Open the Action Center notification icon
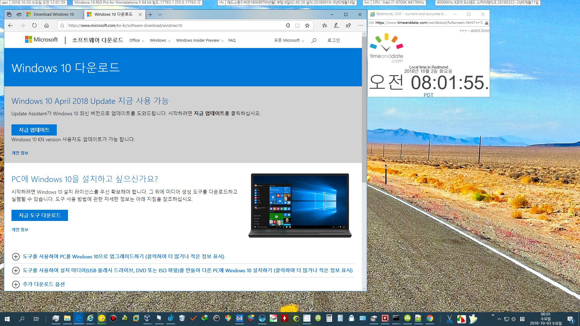The height and width of the screenshot is (326, 580). click(571, 319)
